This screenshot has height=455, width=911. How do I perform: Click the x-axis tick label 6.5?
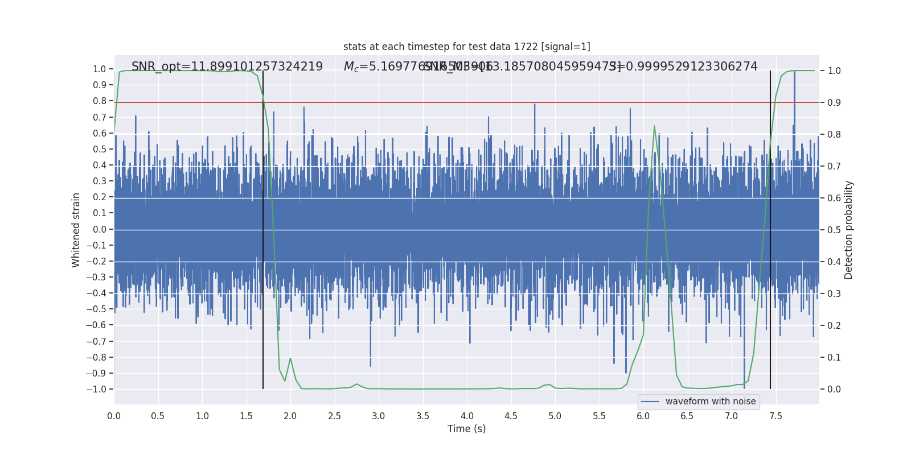coord(687,416)
